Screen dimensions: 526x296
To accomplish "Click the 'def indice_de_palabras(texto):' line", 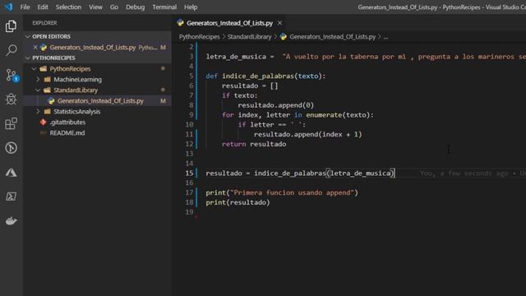I will click(265, 76).
